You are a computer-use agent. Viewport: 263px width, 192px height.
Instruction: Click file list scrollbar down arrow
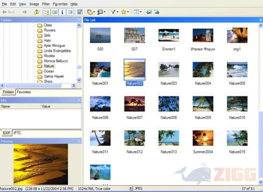pos(261,182)
